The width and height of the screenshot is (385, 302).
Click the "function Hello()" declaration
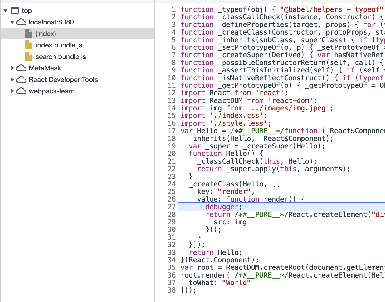click(x=226, y=154)
